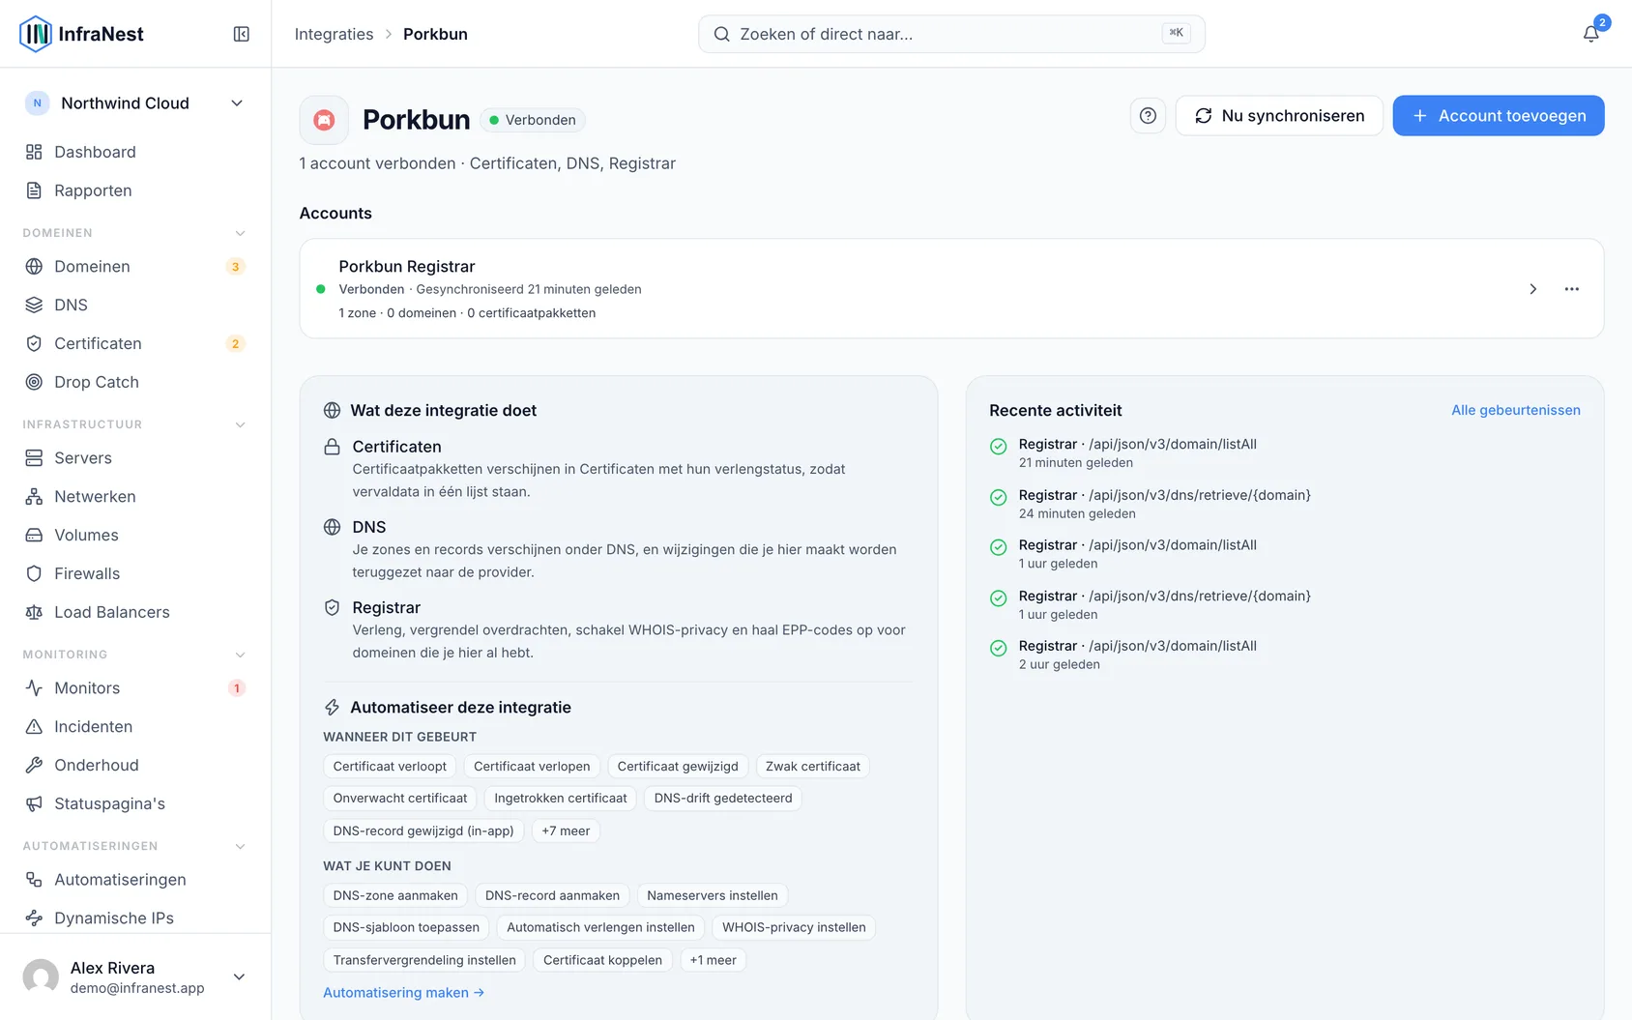Go to Rapporten in the sidebar
Viewport: 1632px width, 1020px height.
(135, 190)
